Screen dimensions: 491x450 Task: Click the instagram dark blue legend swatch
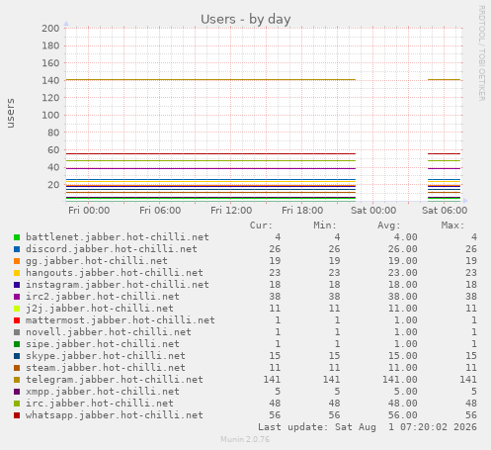pos(17,285)
